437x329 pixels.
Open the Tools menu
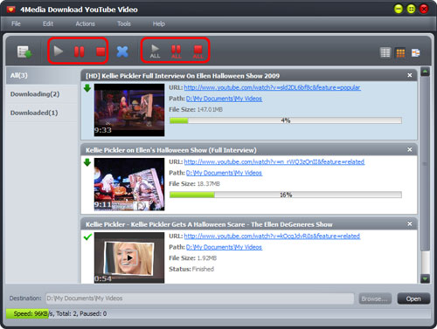[124, 24]
